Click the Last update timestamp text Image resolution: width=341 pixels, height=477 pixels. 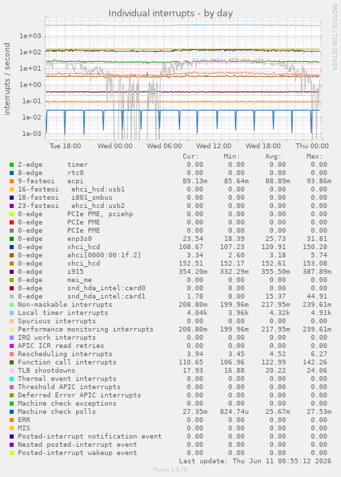tap(255, 461)
